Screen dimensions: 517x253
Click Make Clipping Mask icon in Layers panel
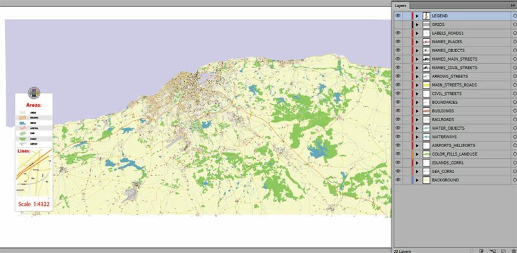point(481,251)
